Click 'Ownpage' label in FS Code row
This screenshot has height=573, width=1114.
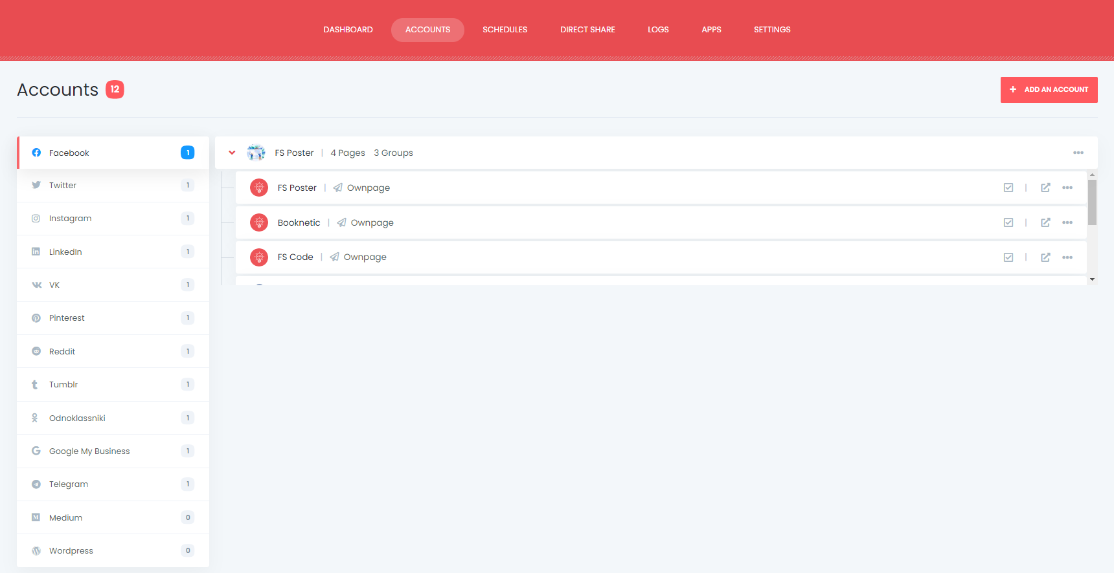(x=365, y=257)
